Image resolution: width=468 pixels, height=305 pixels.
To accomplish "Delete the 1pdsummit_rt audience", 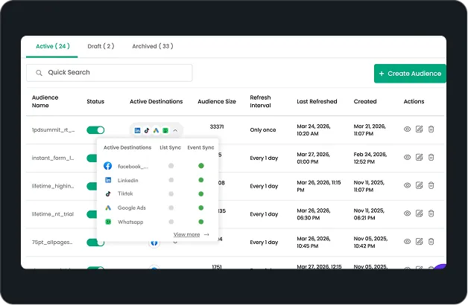I will [431, 129].
